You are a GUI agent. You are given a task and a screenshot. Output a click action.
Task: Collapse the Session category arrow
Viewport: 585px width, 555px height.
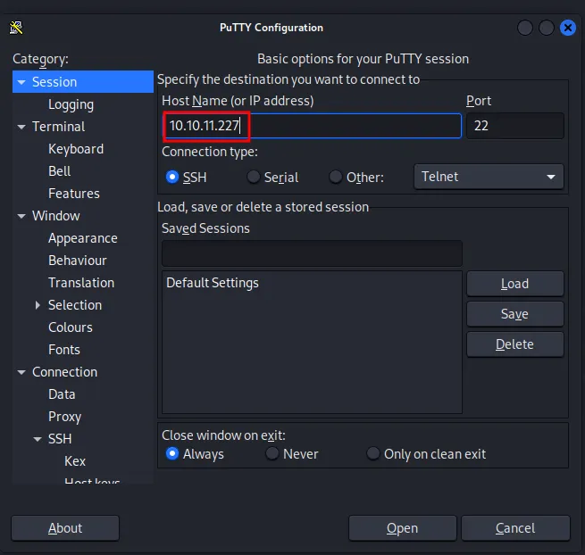tap(21, 82)
